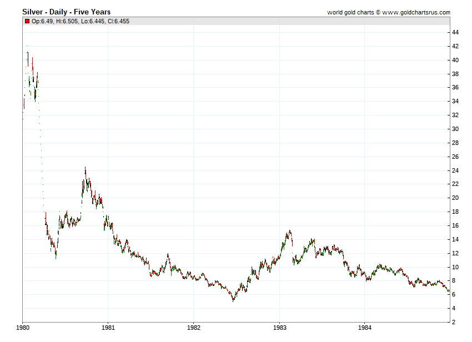Click the 20 price axis label
This screenshot has height=342, width=472.
(x=455, y=198)
